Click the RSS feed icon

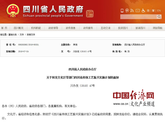(132, 11)
